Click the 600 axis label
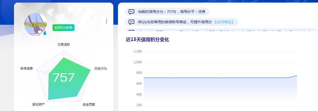318x111 pixels. click(x=139, y=84)
